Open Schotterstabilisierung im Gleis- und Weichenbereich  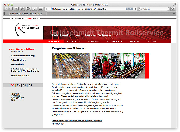25,70
